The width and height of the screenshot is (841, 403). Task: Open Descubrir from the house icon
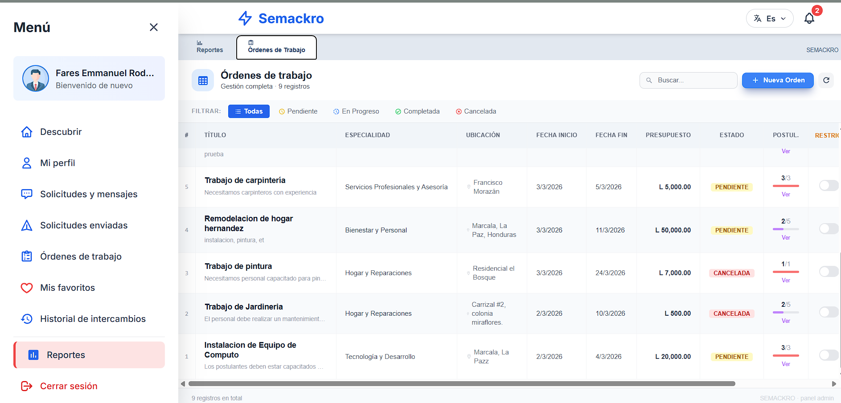tap(27, 132)
